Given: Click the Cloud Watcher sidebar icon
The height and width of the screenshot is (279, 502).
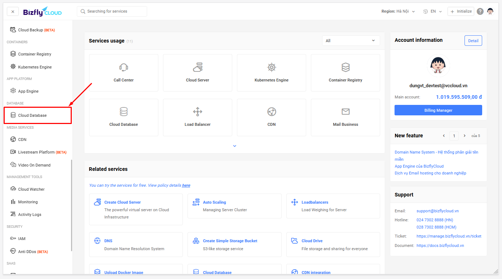Looking at the screenshot, I should click(x=13, y=189).
